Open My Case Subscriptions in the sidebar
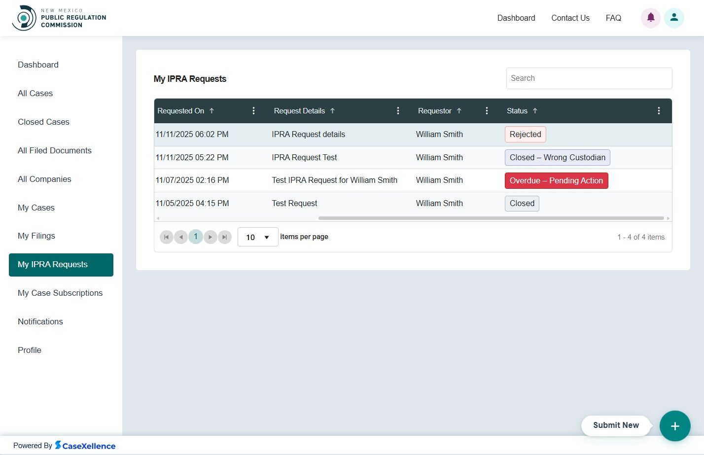704x455 pixels. pyautogui.click(x=60, y=293)
